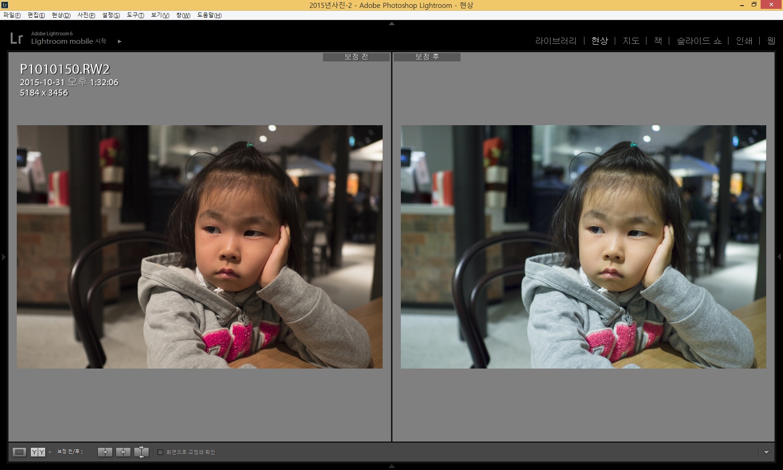Play the Lightroom mobile start arrow
The image size is (783, 470).
[x=120, y=41]
